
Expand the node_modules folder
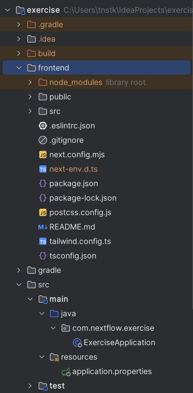click(x=30, y=82)
